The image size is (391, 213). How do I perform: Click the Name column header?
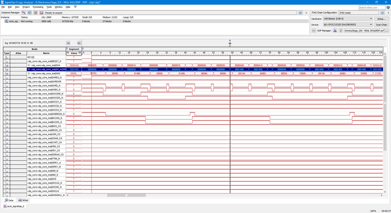(x=46, y=53)
